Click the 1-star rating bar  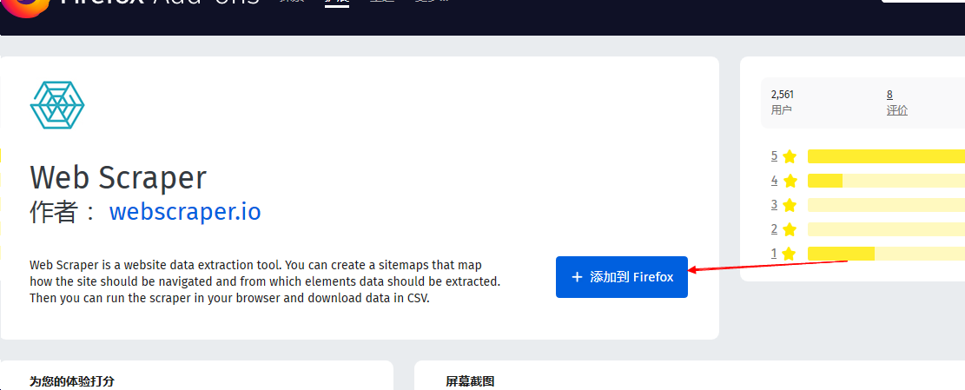(886, 254)
